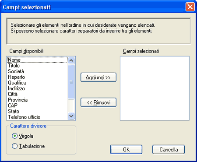Image resolution: width=197 pixels, height=162 pixels.
Task: Dismiss dialog with Cancella button
Action: [x=169, y=149]
